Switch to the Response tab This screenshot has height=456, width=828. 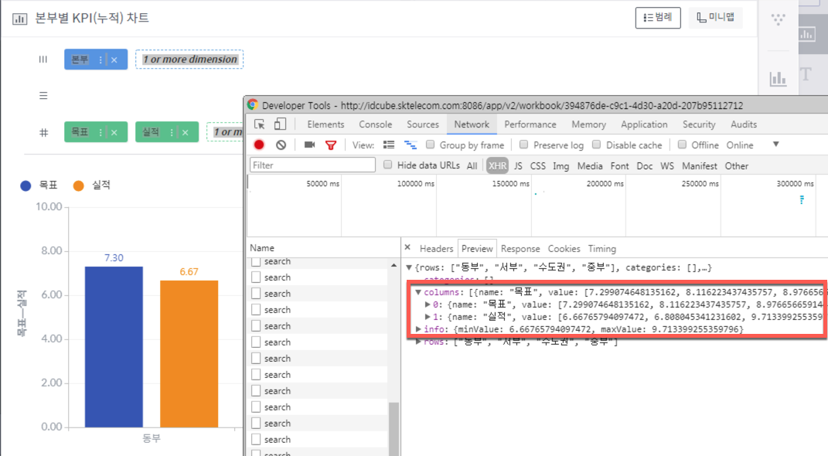(520, 249)
